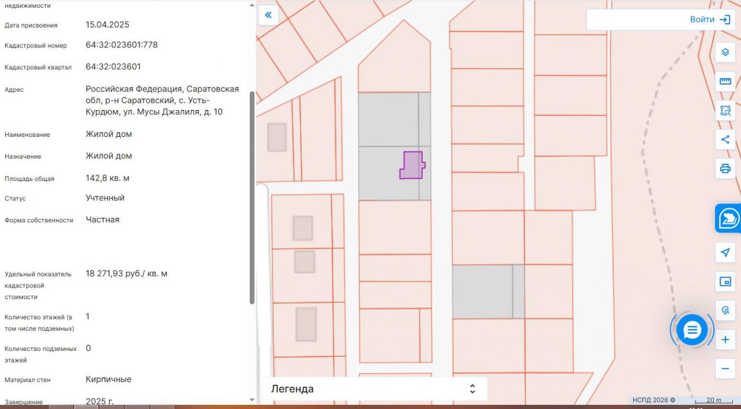Print the current map view
The height and width of the screenshot is (409, 741).
(x=725, y=169)
